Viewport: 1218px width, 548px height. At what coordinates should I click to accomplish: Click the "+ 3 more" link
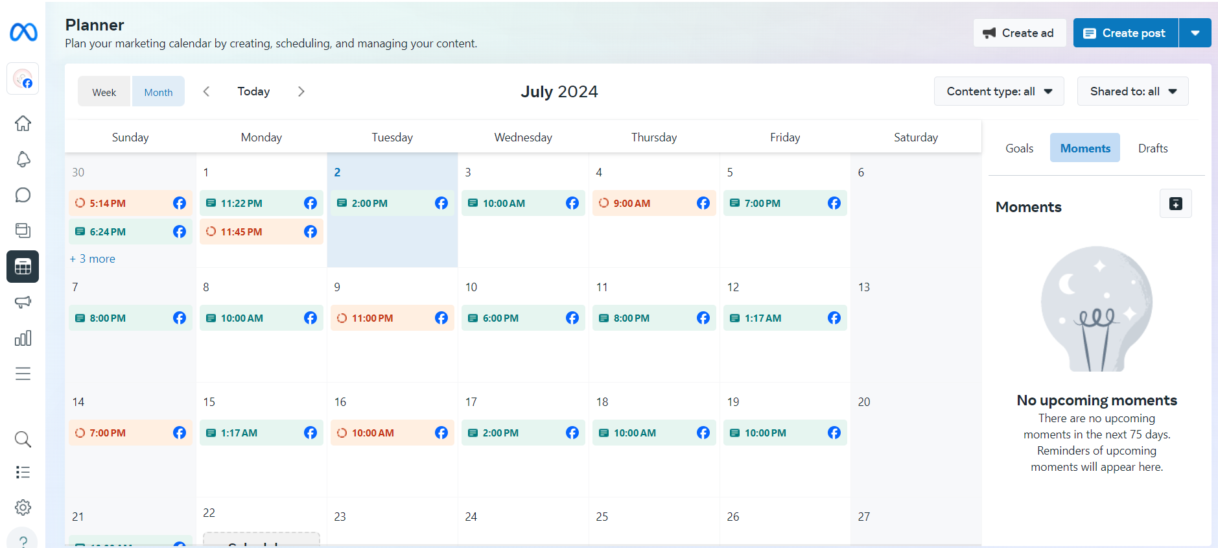pos(93,259)
